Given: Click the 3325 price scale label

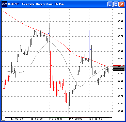Looking at the screenshot, I should [x=120, y=111].
